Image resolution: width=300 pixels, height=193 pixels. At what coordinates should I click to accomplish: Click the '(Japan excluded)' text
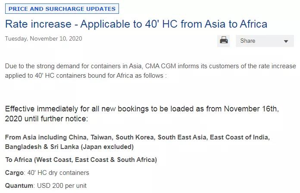[x=112, y=147]
